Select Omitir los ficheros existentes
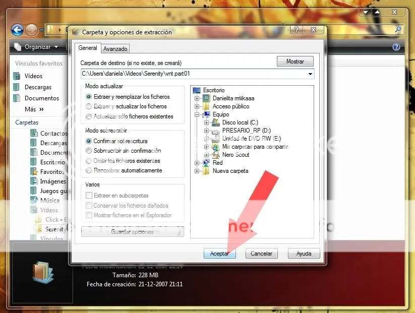 point(123,161)
